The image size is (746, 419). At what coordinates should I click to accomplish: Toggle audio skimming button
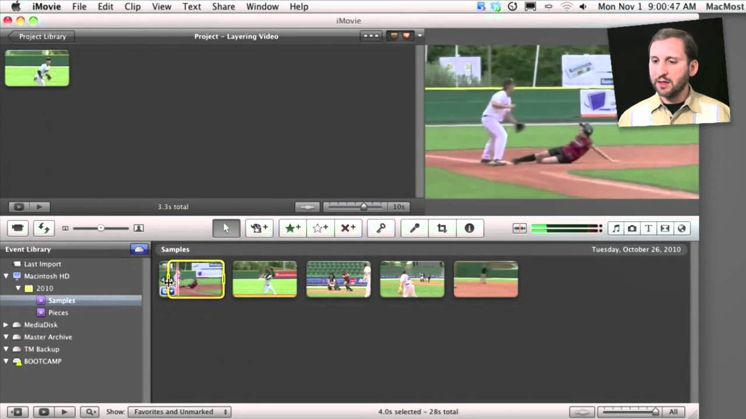point(519,229)
